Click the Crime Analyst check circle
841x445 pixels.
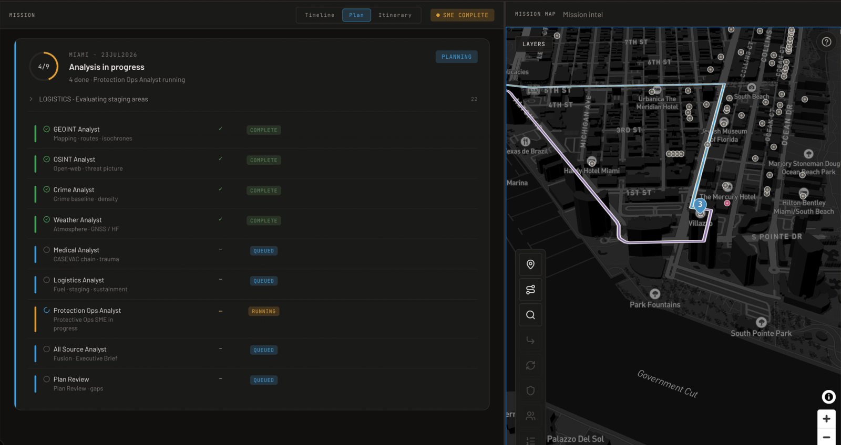click(47, 189)
